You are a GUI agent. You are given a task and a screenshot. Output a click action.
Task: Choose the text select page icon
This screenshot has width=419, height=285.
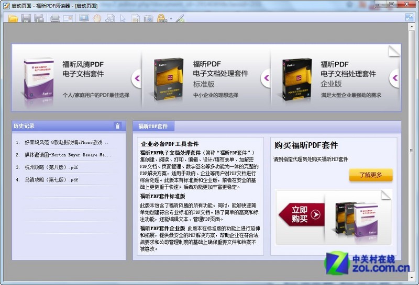pos(136,18)
